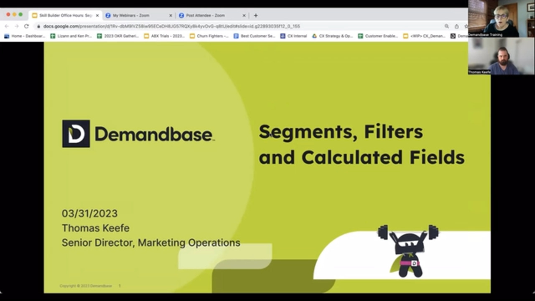Click the zoom magnifier icon in address bar
Image resolution: width=535 pixels, height=301 pixels.
tap(447, 26)
